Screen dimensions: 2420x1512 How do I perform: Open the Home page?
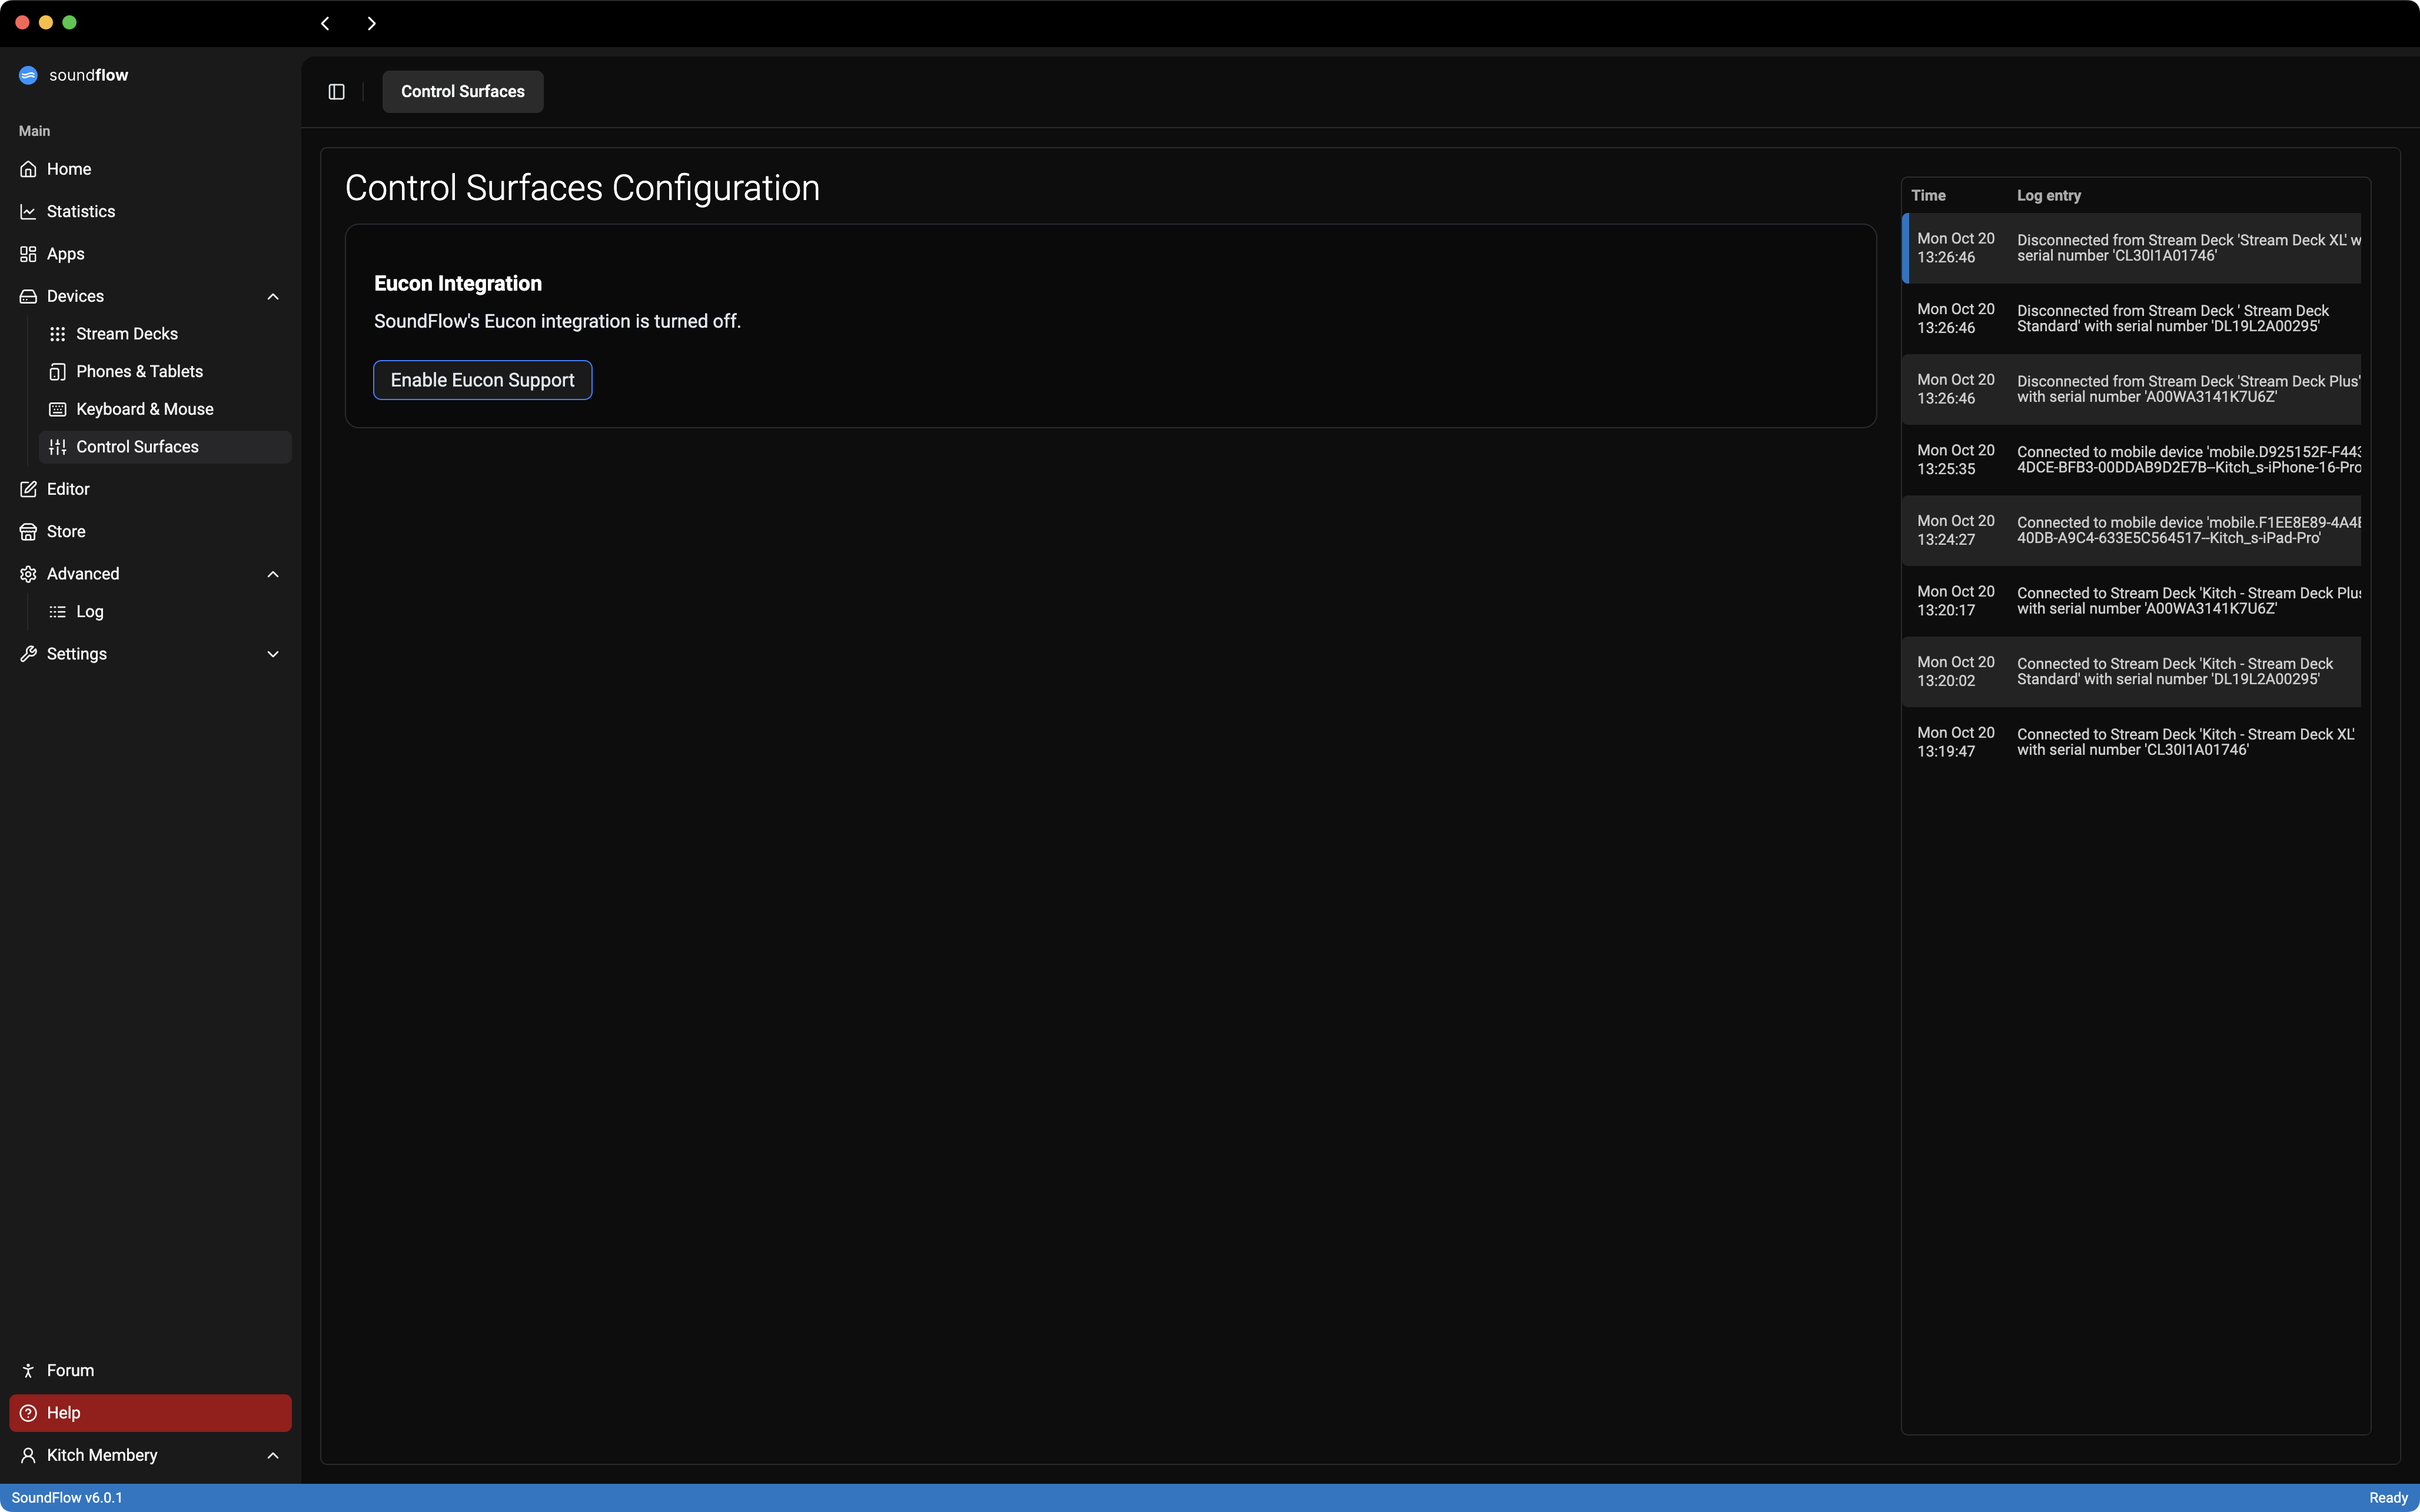(68, 169)
